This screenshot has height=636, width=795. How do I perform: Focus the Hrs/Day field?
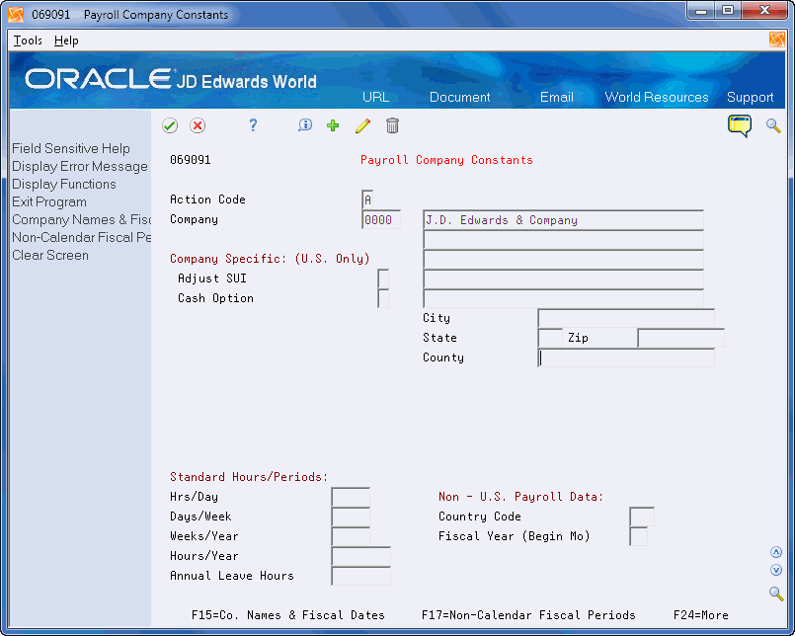coord(351,497)
